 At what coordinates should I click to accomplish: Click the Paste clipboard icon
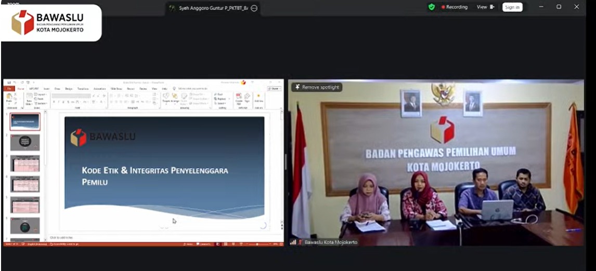point(9,97)
